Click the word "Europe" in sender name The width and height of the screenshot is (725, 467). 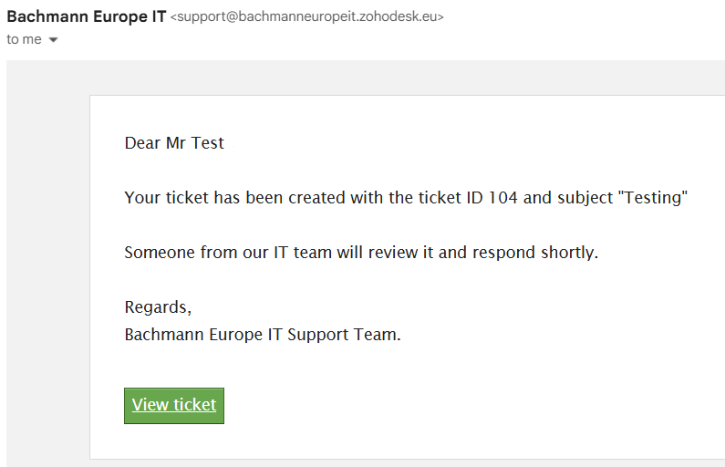click(120, 16)
